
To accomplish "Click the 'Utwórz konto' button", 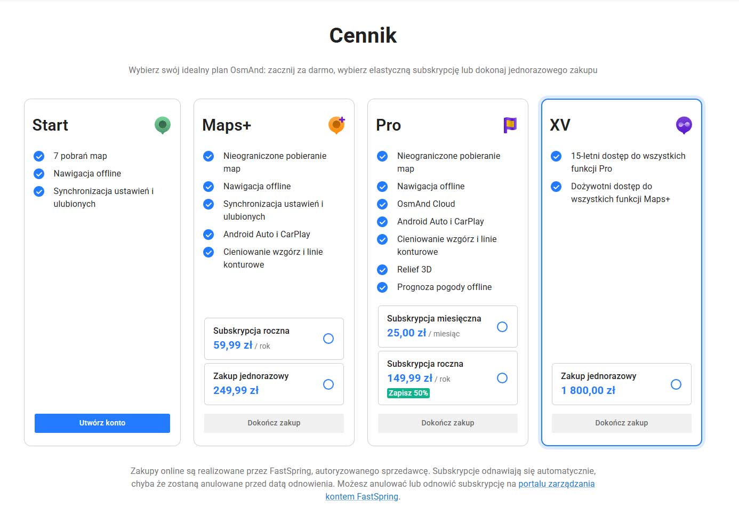I will 102,423.
